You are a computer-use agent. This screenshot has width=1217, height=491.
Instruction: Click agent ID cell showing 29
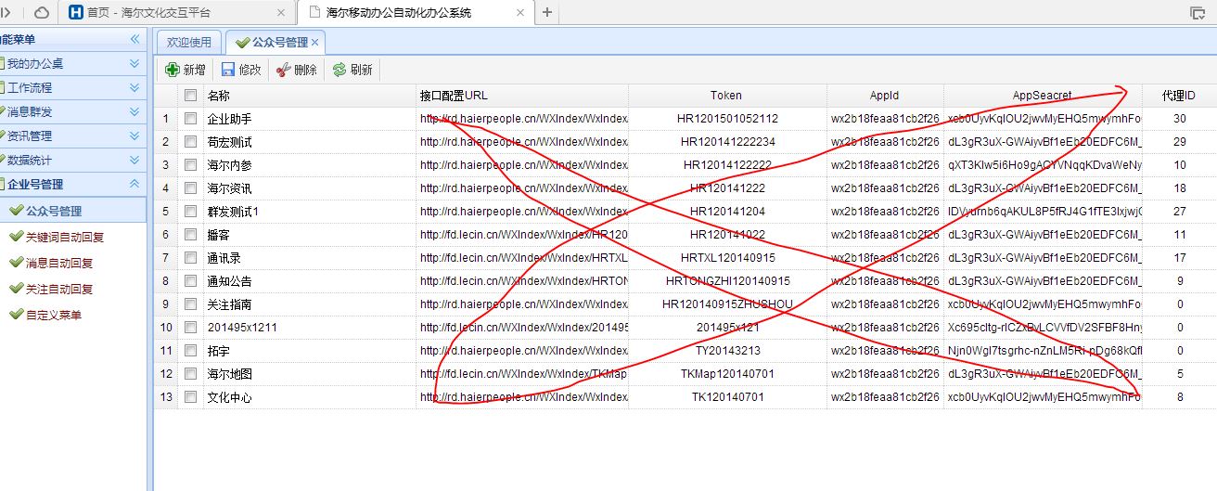click(1179, 142)
